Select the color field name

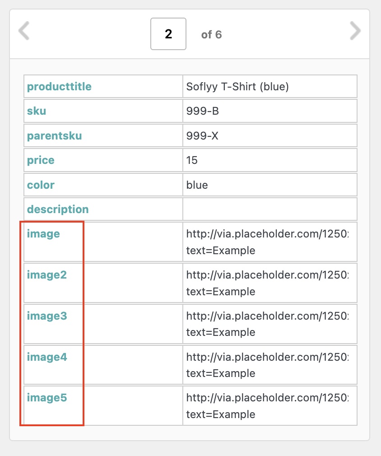(41, 185)
